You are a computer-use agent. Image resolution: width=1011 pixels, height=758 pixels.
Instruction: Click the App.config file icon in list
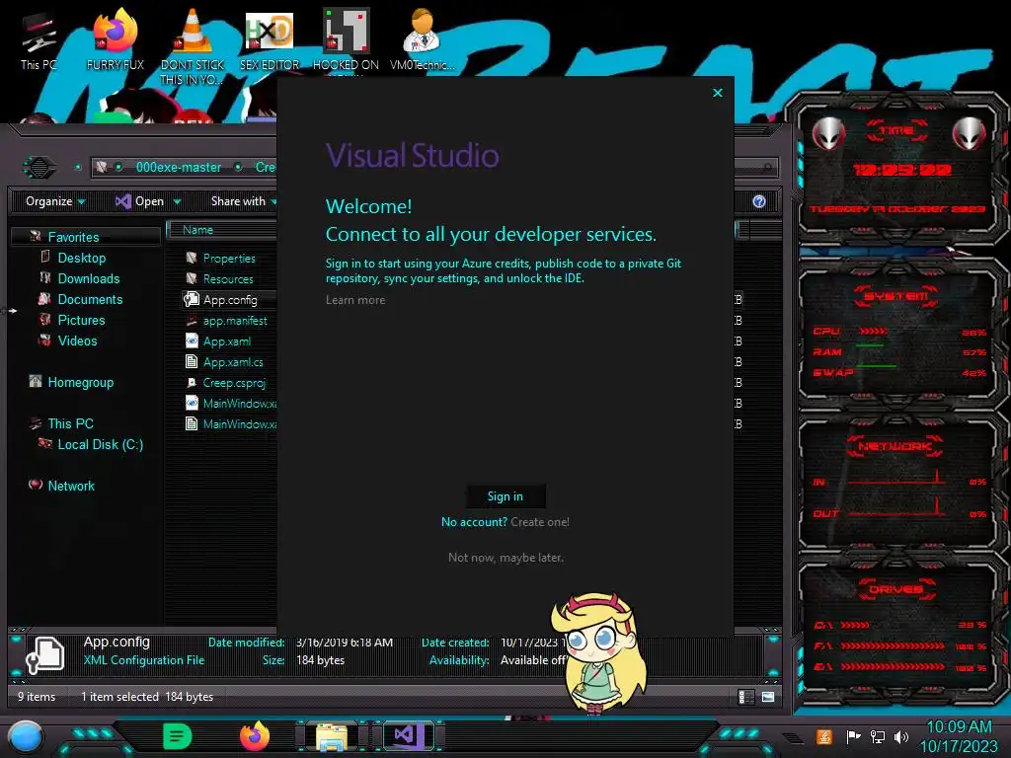[x=192, y=299]
